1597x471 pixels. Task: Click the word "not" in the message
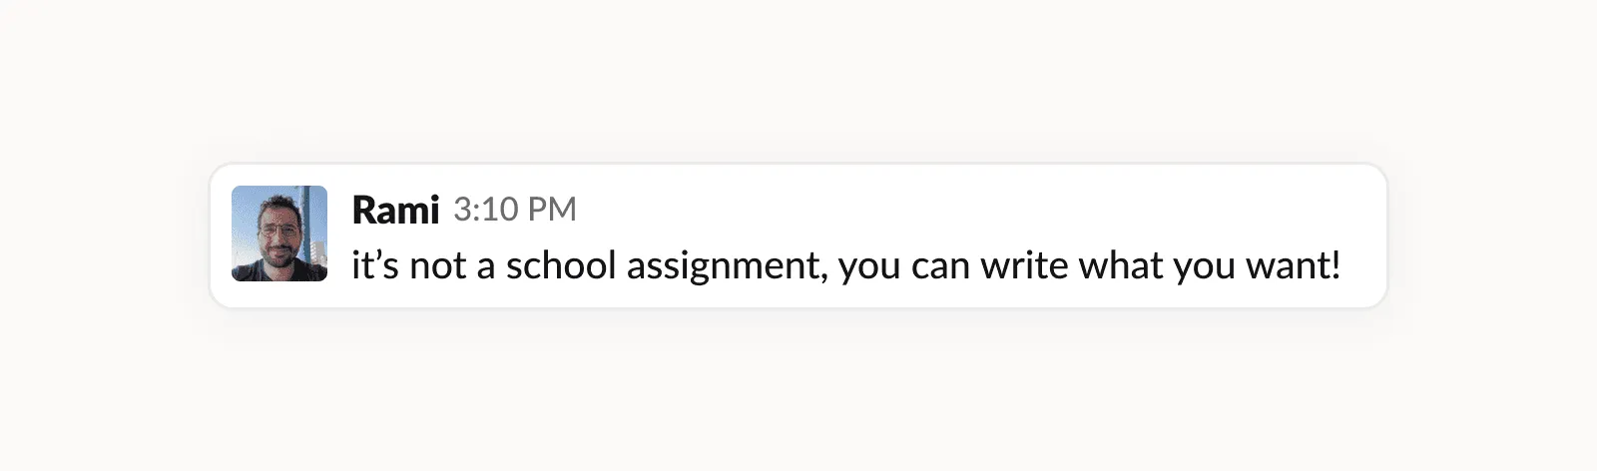pyautogui.click(x=437, y=265)
